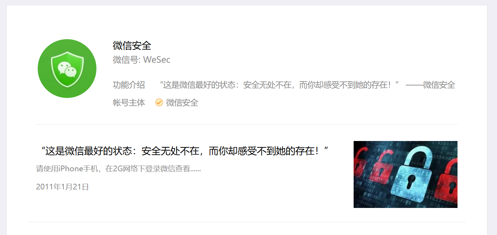Screen dimensions: 497x235
Task: Click the word WeSec in WeChat ID
Action: coord(157,60)
